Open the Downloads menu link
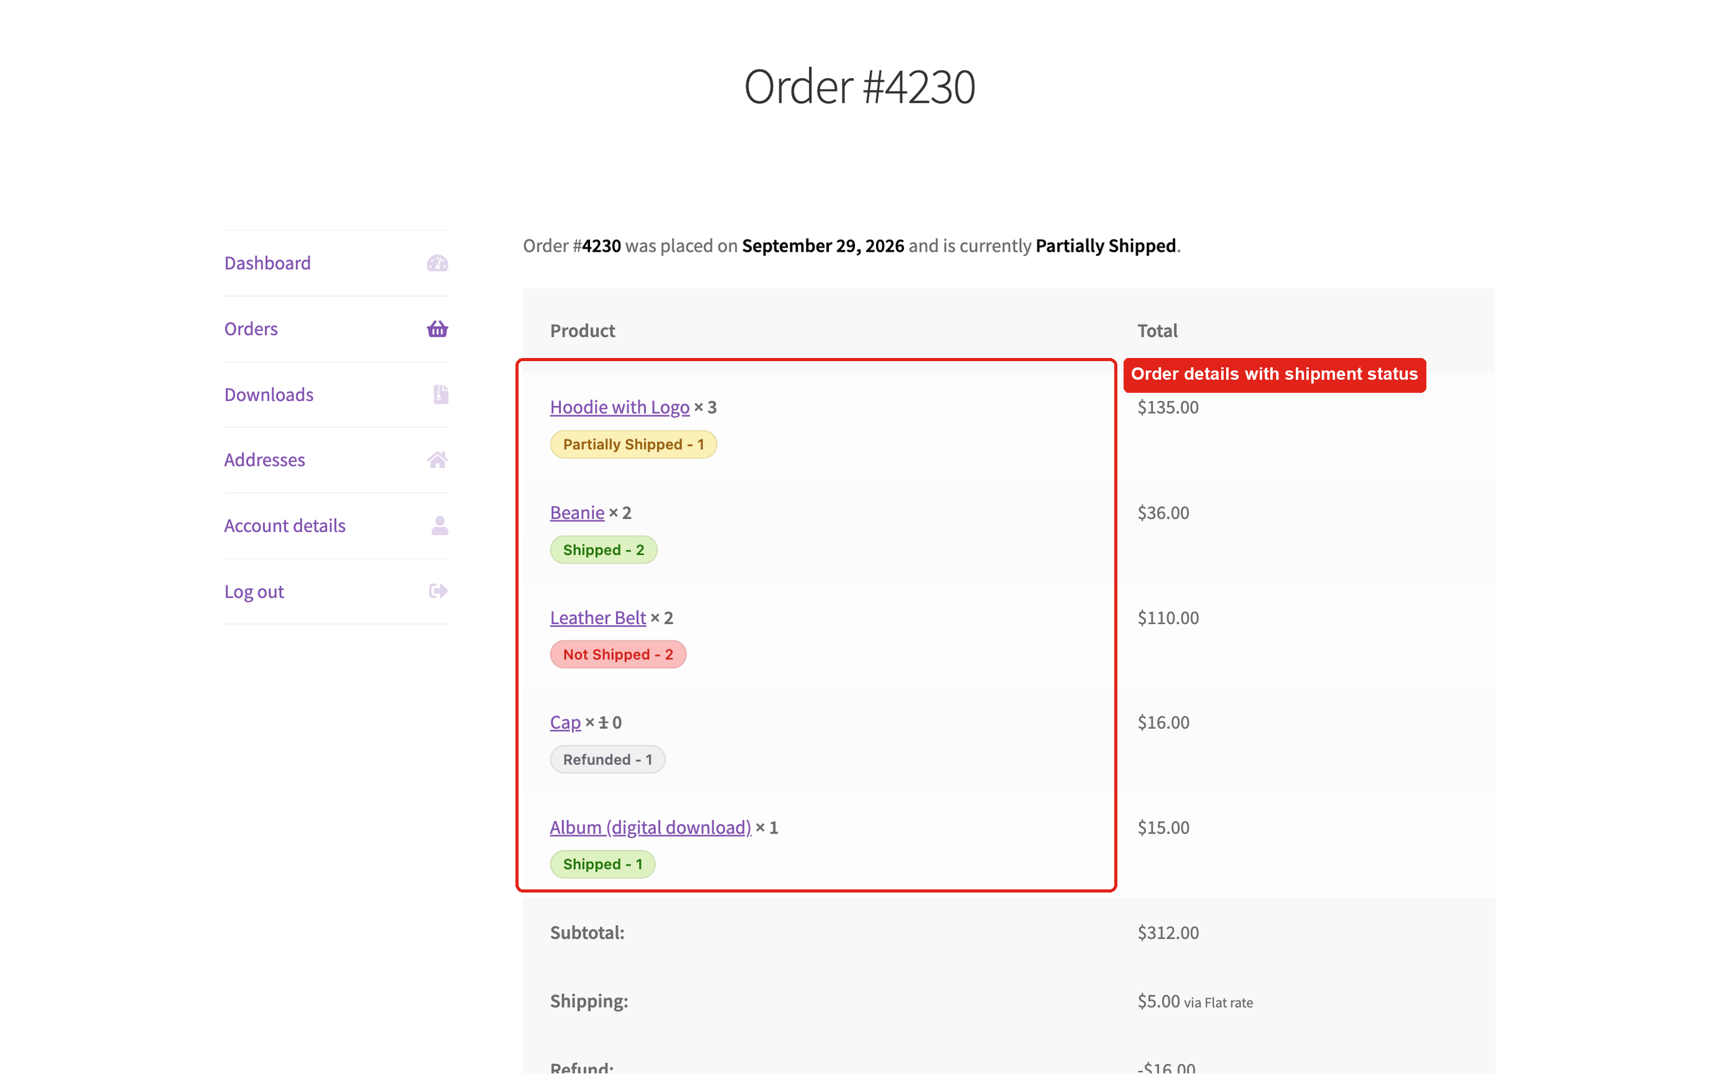This screenshot has width=1718, height=1074. [x=269, y=394]
